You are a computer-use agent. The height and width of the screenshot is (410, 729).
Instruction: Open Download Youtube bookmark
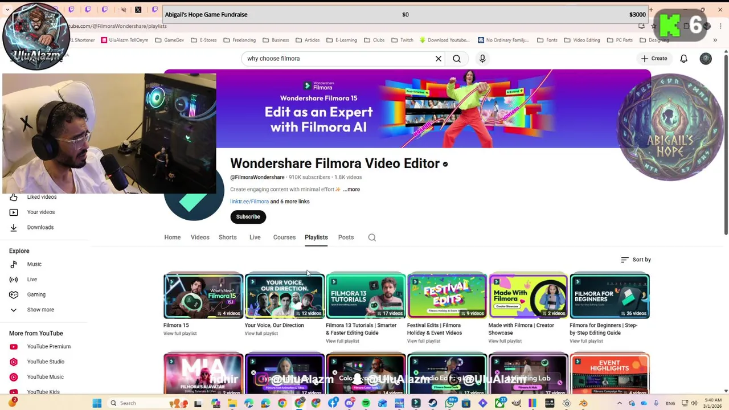pyautogui.click(x=444, y=40)
